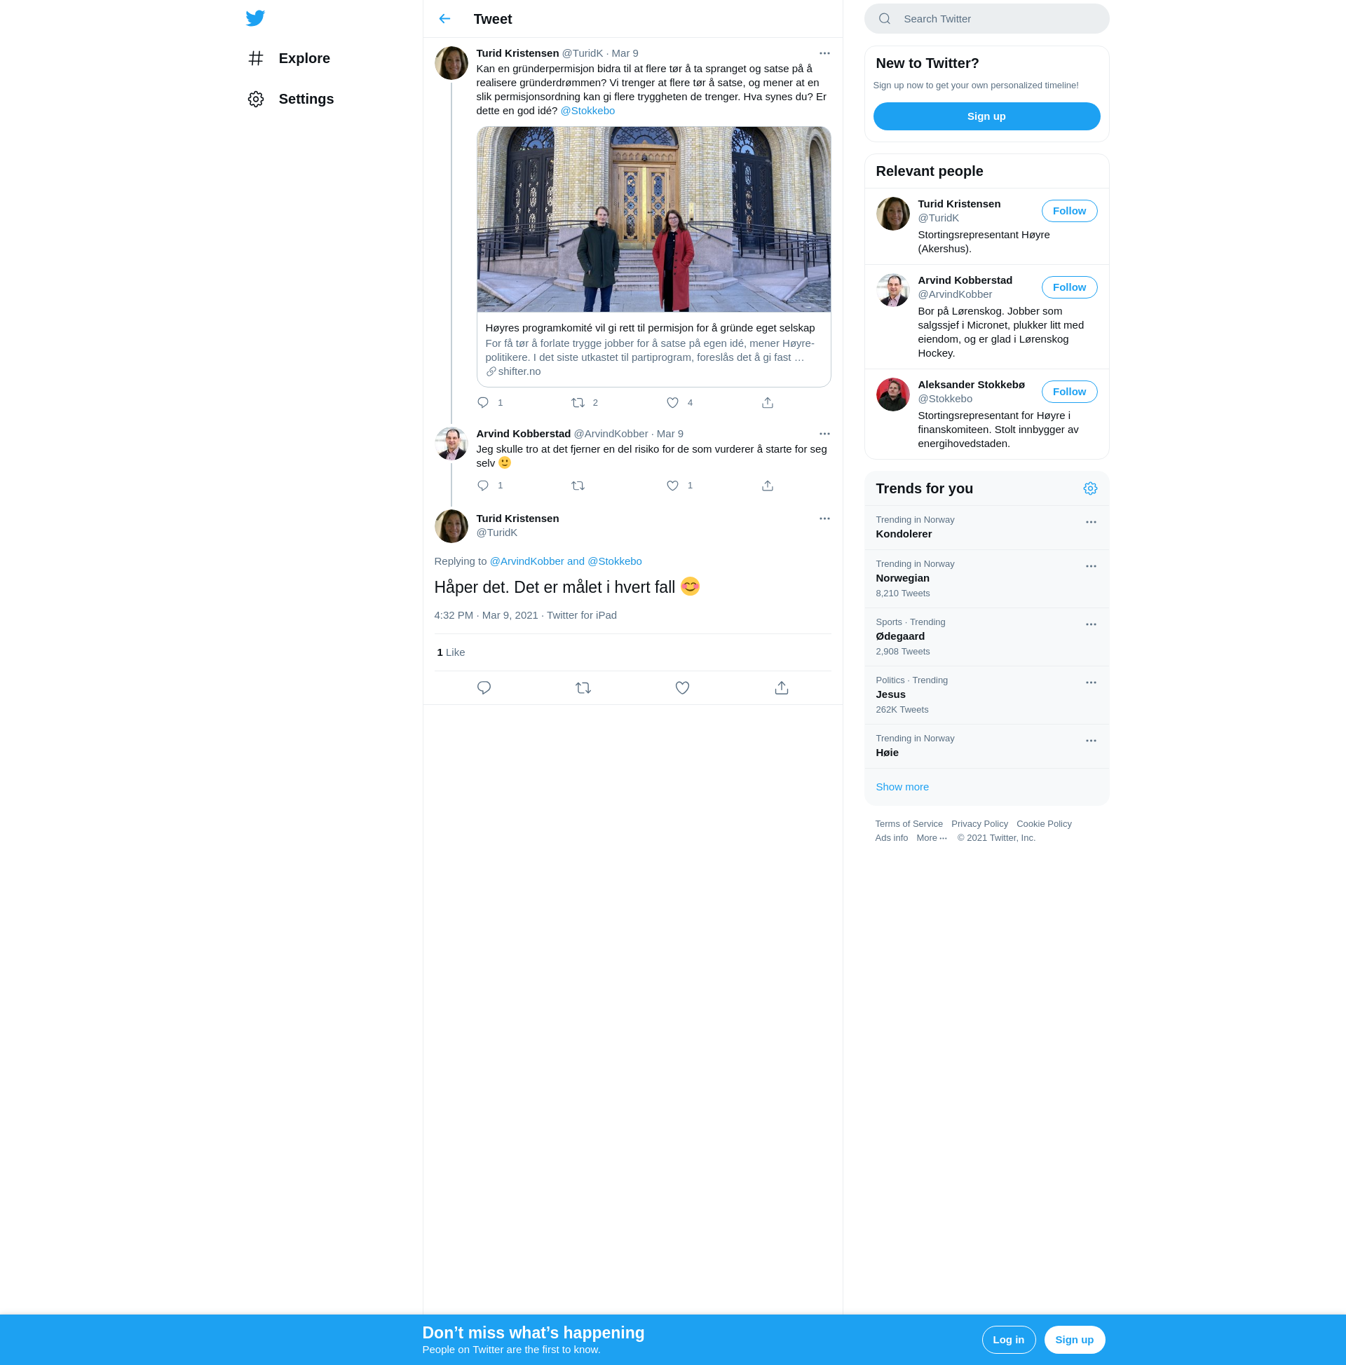This screenshot has height=1365, width=1346.
Task: Open Arvind Kobberstad's avatar in the thread
Action: click(x=451, y=444)
